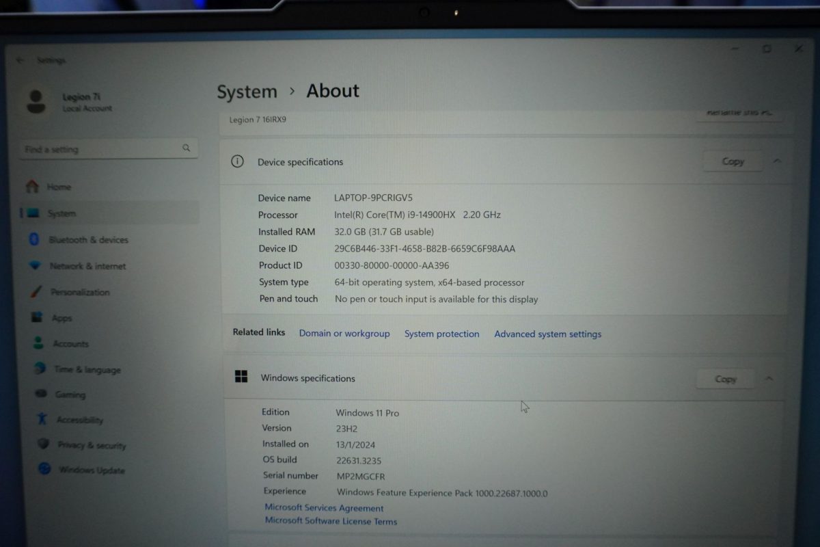The height and width of the screenshot is (547, 820).
Task: Copy the Device specifications
Action: point(732,161)
